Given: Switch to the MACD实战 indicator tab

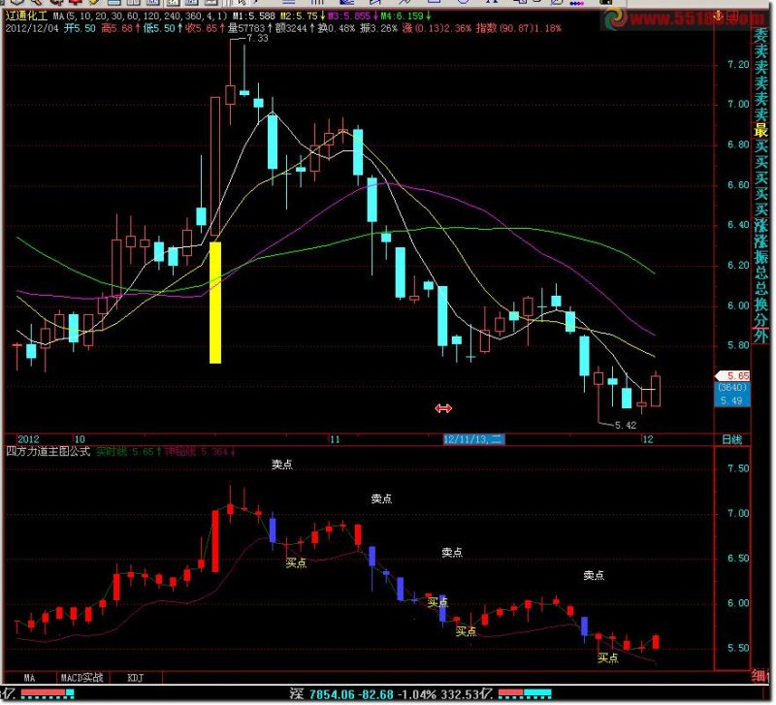Looking at the screenshot, I should click(x=82, y=677).
